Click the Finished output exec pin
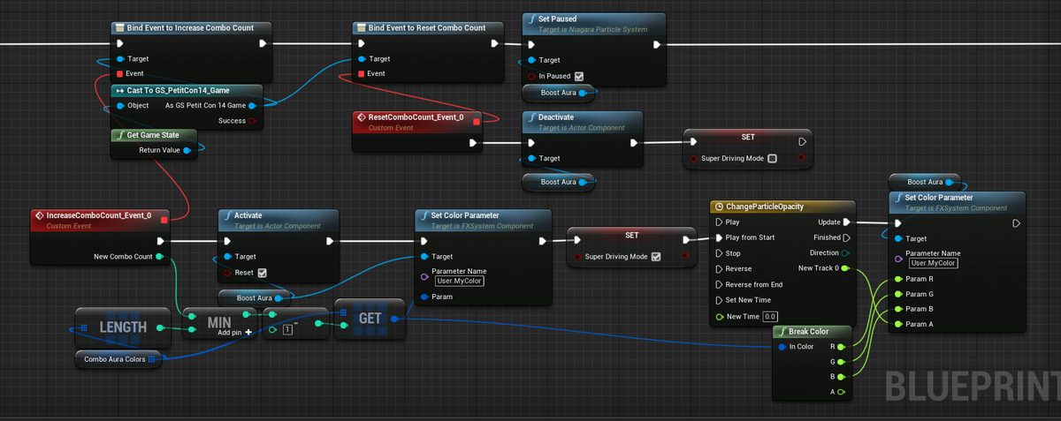The image size is (1061, 421). point(846,237)
